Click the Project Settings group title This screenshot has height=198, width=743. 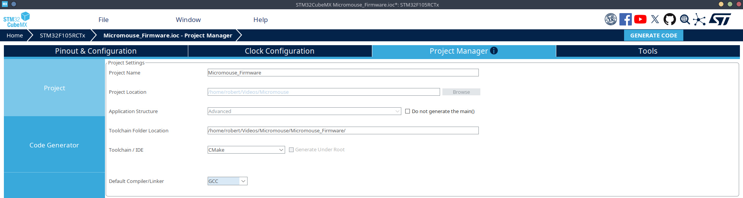pos(126,63)
